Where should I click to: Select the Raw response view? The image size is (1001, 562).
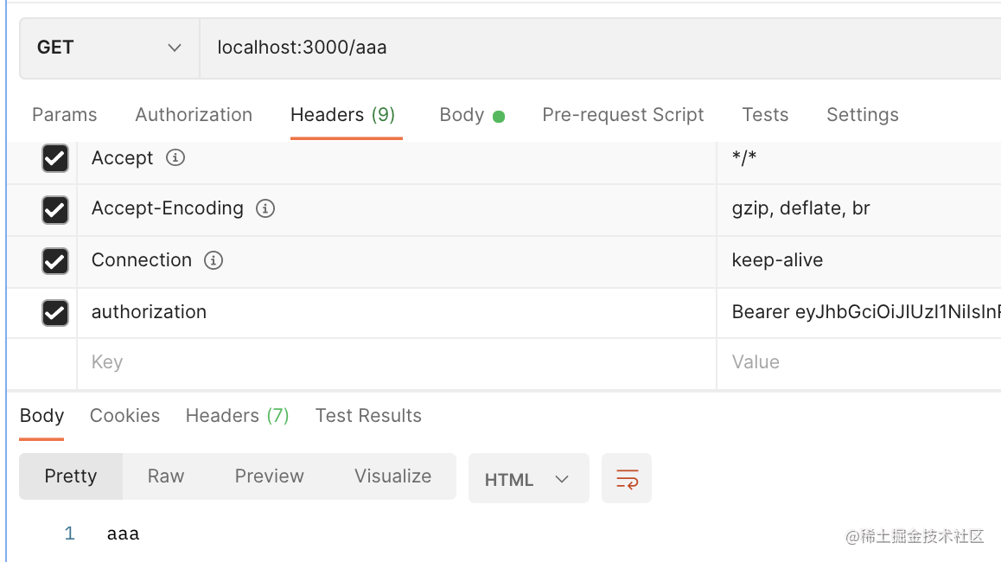pos(166,476)
